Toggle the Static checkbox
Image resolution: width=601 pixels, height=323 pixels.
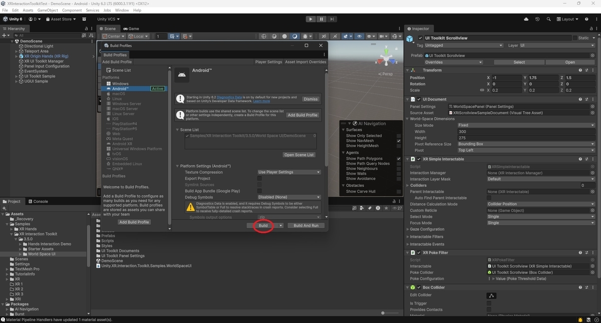[575, 38]
